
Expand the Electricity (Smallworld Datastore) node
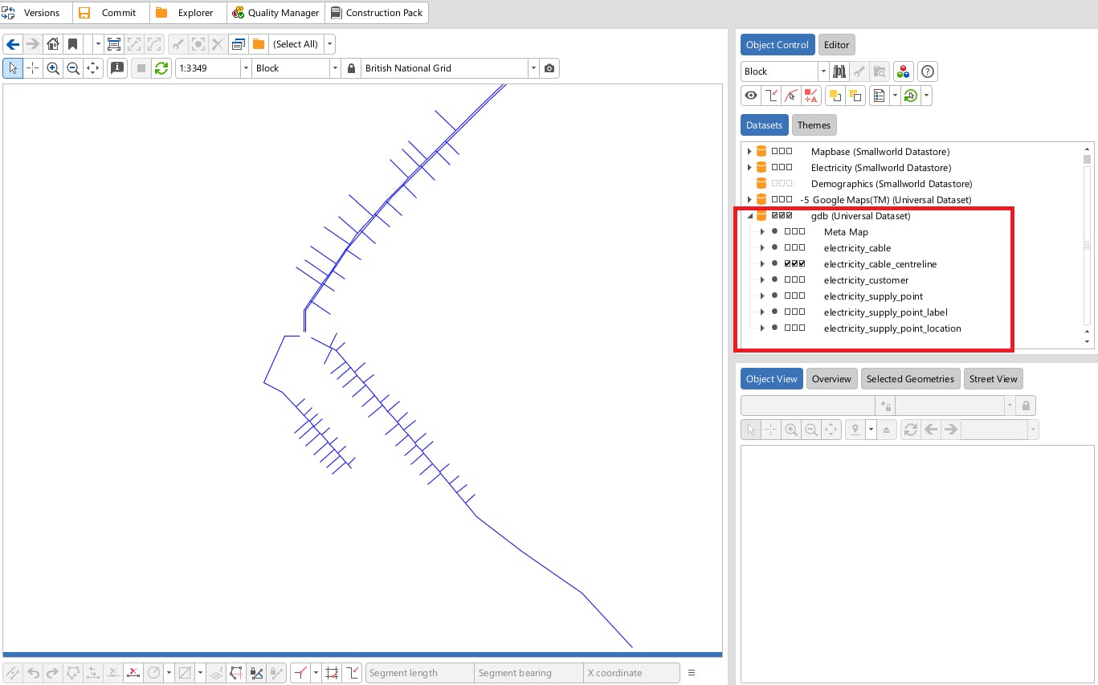749,168
